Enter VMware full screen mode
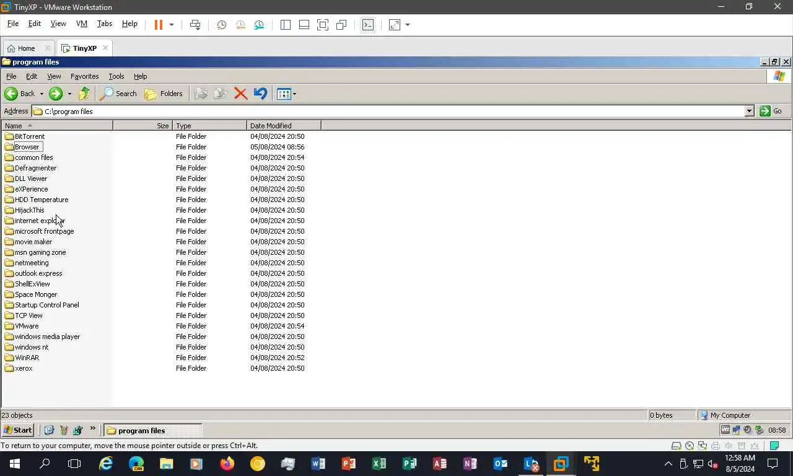Screen dimensions: 793x476 (323, 25)
